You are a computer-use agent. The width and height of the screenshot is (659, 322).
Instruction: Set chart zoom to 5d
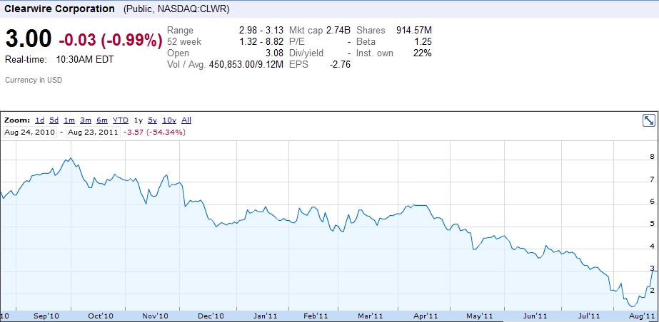click(x=54, y=120)
